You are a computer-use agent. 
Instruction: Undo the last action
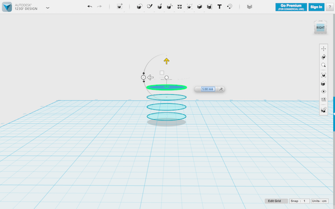90,7
